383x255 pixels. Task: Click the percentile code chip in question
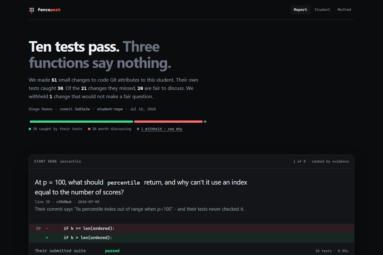(124, 183)
